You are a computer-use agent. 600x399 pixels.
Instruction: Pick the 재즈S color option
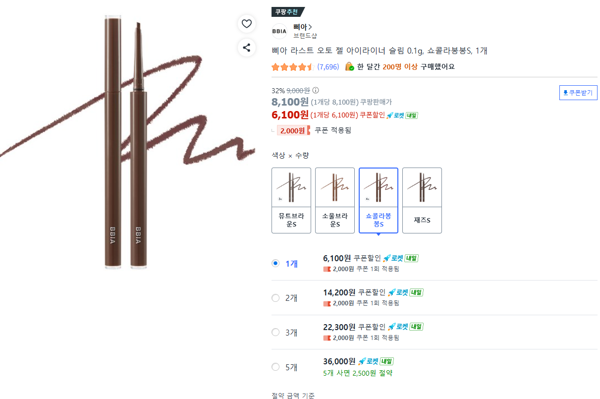coord(422,200)
